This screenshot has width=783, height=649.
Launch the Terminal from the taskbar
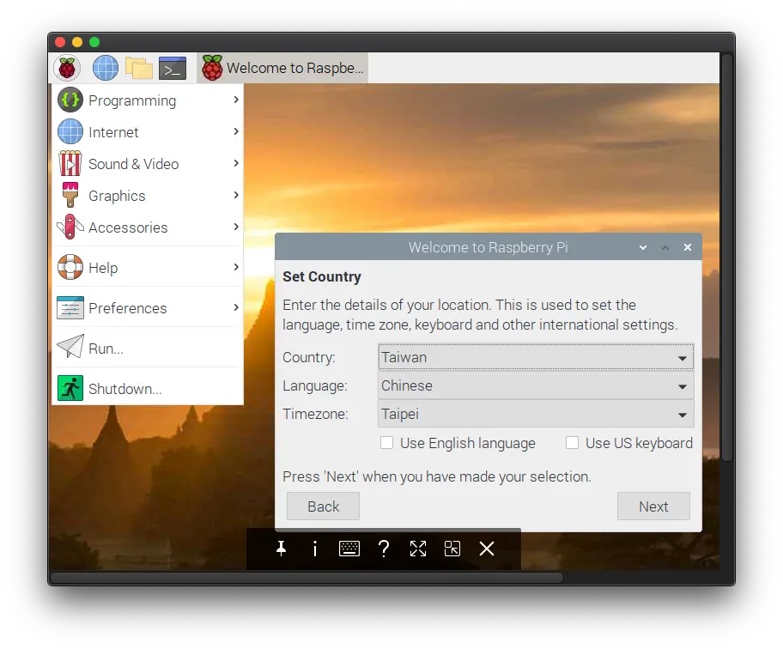coord(173,68)
